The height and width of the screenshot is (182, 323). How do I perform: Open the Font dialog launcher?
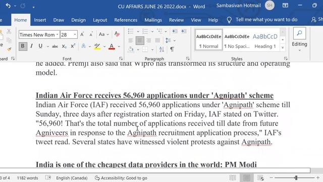point(121,59)
